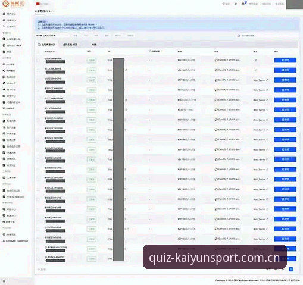This screenshot has width=303, height=285.
Task: Switch to the third tab beside 虚拟主机 WEB
Action: [93, 45]
